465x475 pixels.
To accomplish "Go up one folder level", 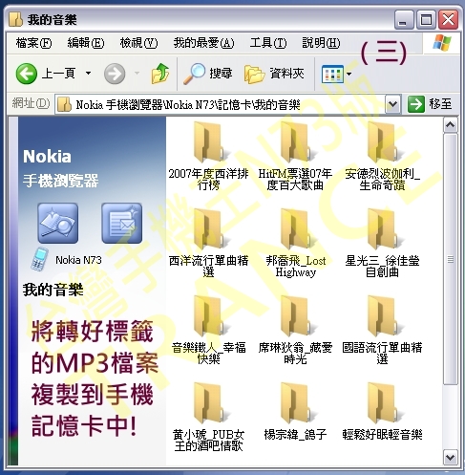I will coord(160,74).
